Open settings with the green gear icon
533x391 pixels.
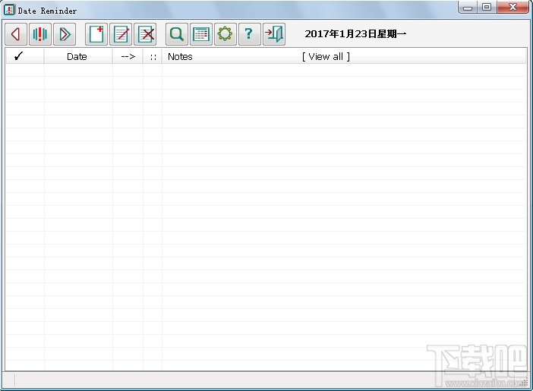click(x=225, y=34)
